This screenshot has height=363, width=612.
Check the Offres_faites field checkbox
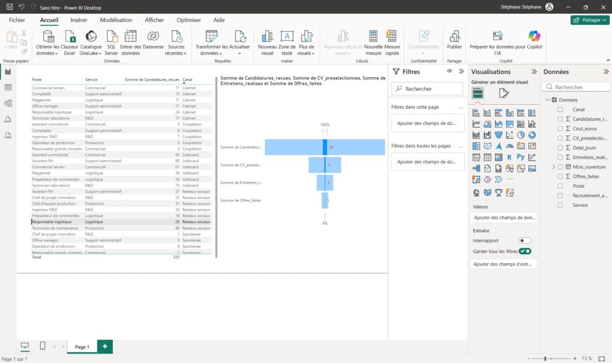click(x=560, y=176)
